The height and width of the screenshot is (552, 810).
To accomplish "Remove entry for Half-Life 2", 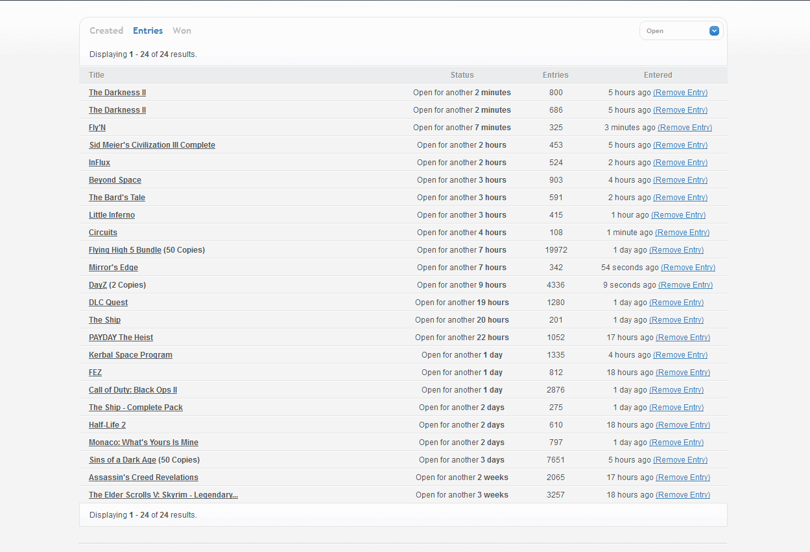I will [683, 425].
